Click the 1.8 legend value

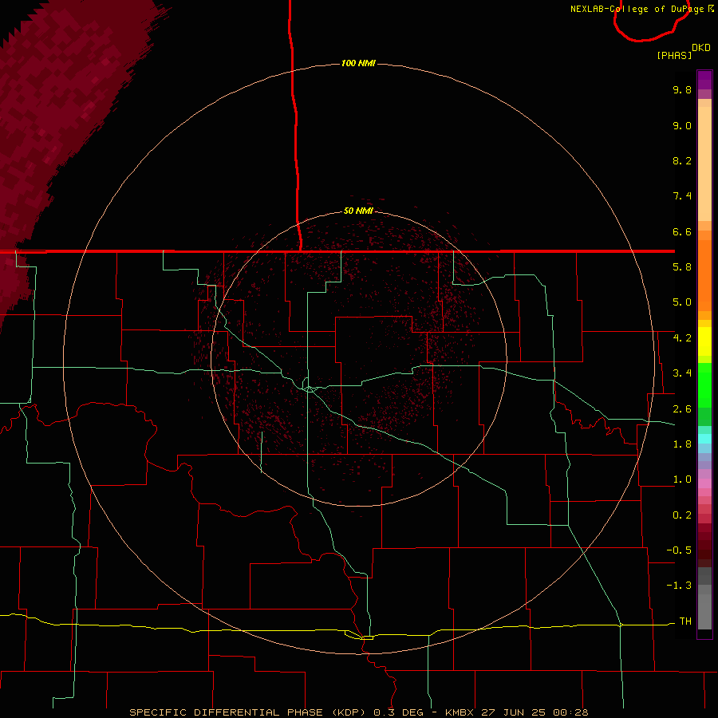pos(682,444)
